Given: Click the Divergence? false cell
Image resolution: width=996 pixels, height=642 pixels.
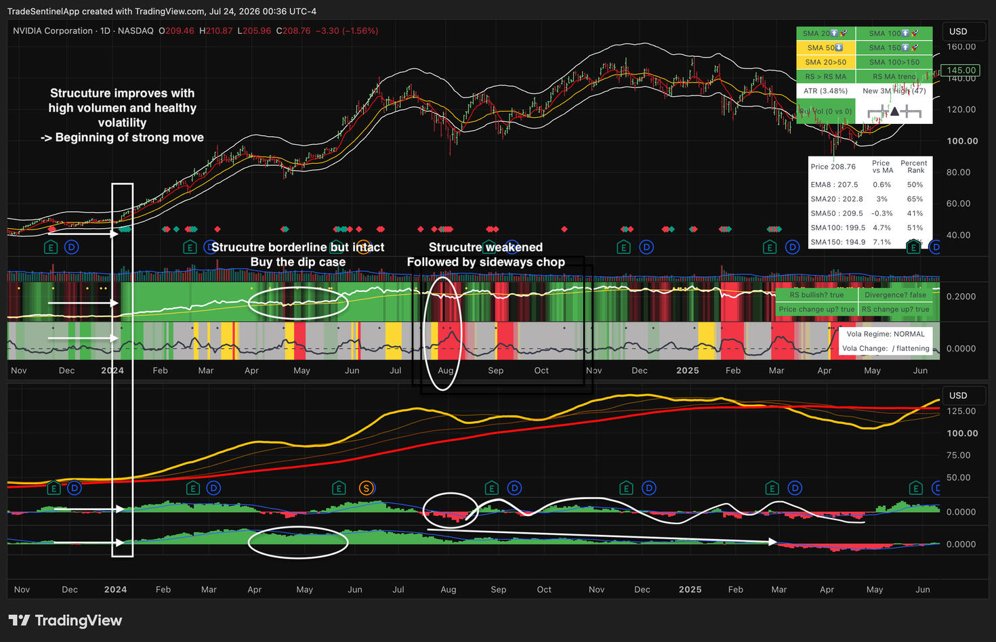Looking at the screenshot, I should (895, 295).
